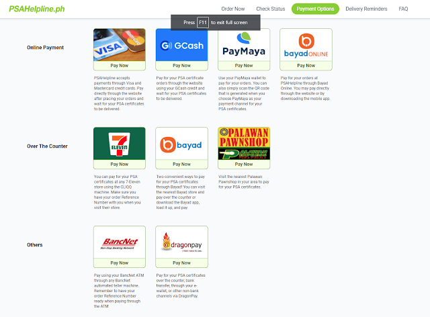This screenshot has width=430, height=317.
Task: Choose the BancNet logo
Action: (x=120, y=242)
